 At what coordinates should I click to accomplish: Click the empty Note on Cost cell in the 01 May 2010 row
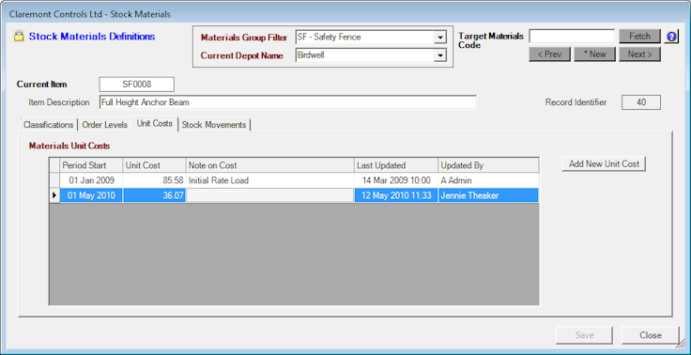click(x=270, y=195)
